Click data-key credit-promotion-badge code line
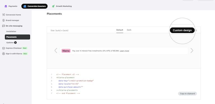 (76, 81)
